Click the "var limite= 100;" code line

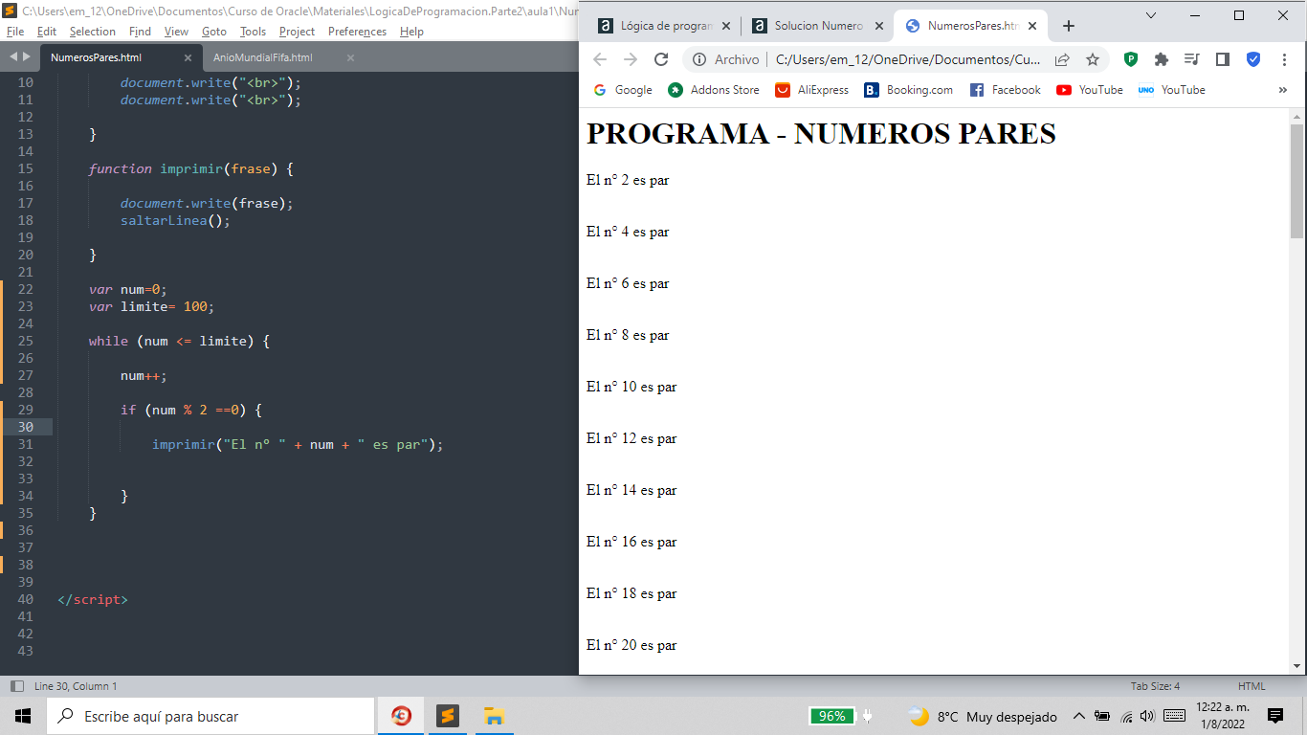click(x=151, y=306)
